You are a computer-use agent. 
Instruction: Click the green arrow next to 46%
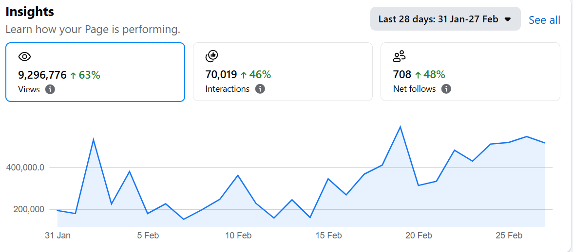244,75
